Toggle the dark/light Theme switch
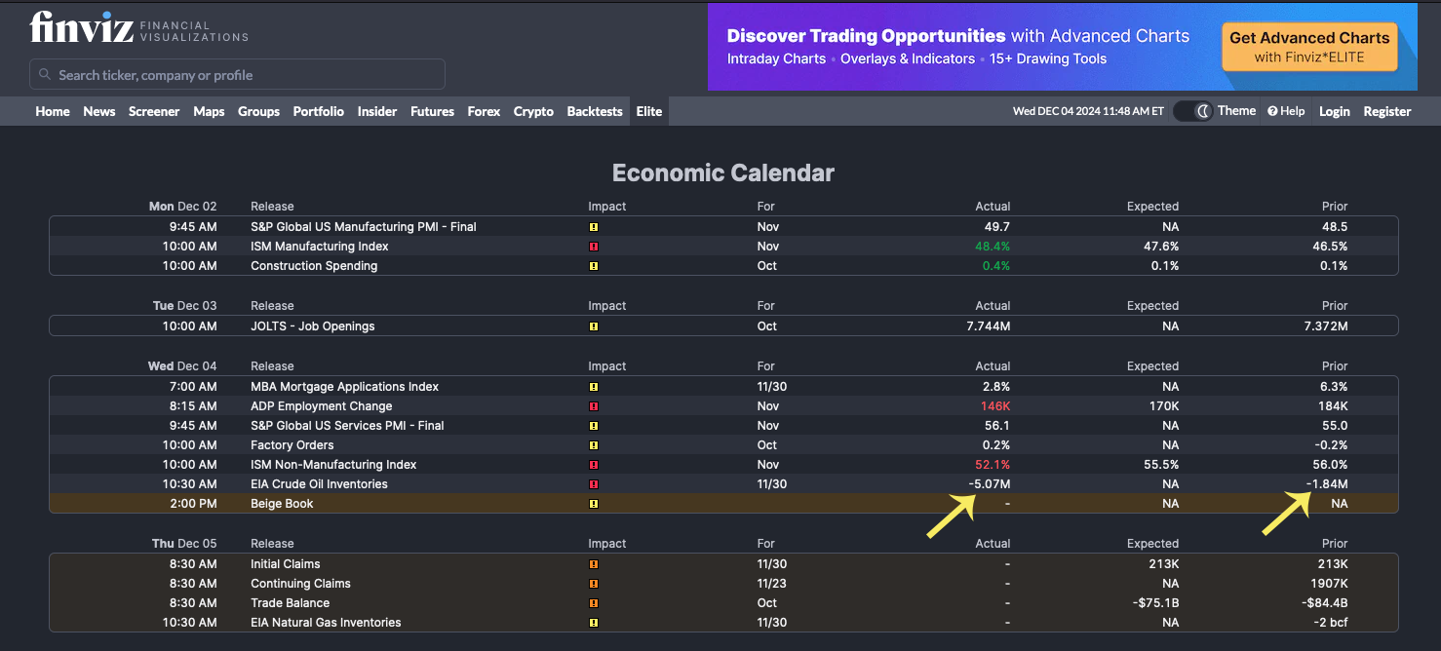 click(1192, 111)
